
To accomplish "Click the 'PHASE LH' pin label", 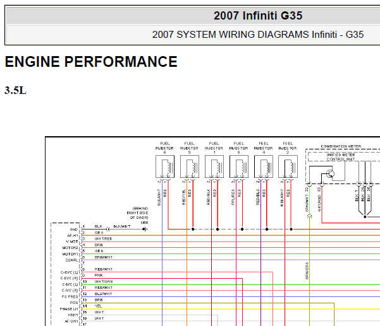I will tap(69, 309).
